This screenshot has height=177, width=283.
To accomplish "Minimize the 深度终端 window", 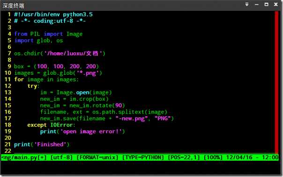I will [x=257, y=5].
